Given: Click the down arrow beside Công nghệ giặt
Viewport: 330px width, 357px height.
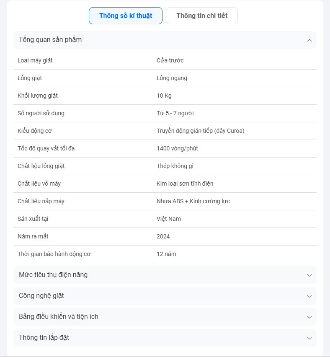Looking at the screenshot, I should coord(309,296).
